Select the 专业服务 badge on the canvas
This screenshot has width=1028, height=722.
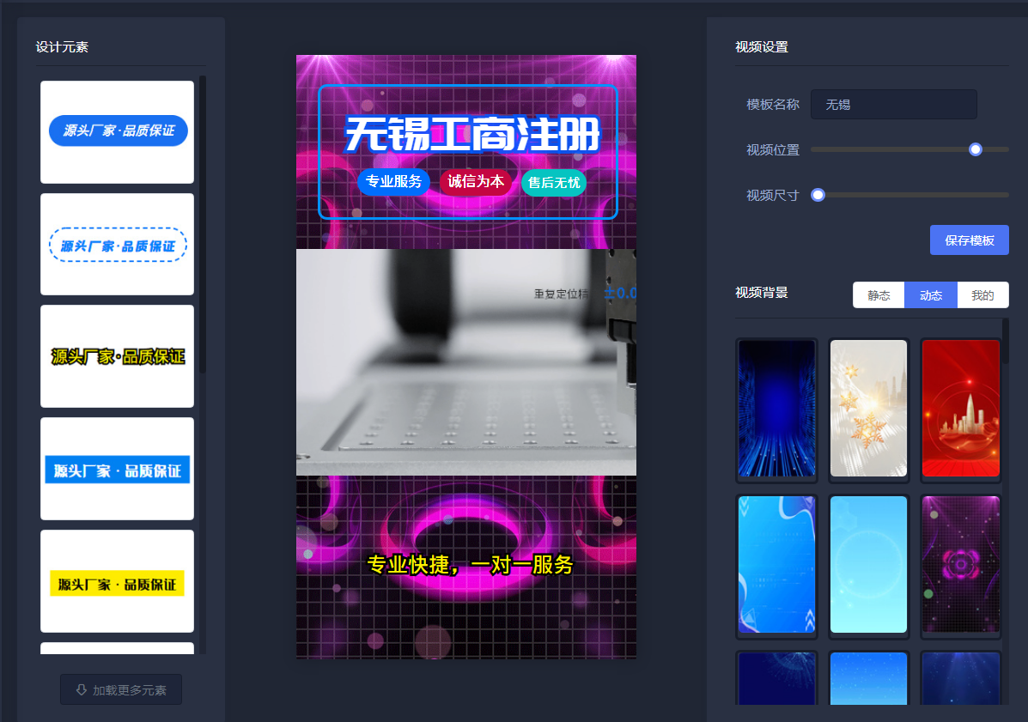tap(393, 181)
